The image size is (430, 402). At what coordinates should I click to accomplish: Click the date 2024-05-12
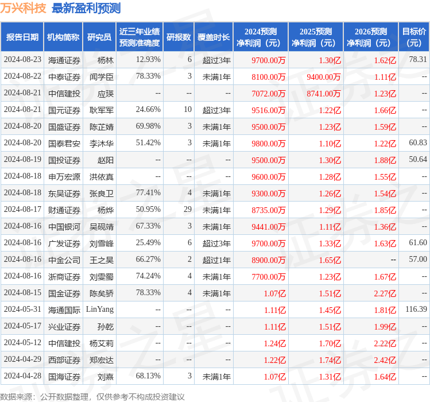[22, 343]
